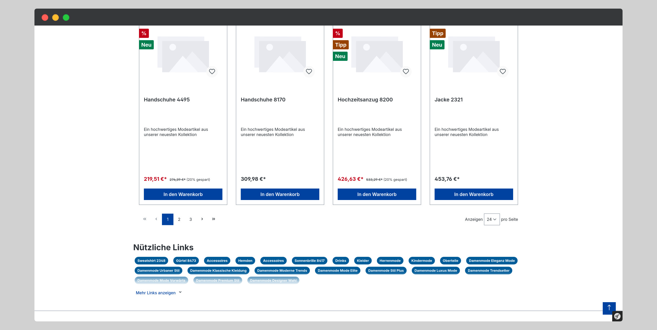Click Oberteile link tag
Viewport: 657px width, 330px height.
tap(451, 261)
